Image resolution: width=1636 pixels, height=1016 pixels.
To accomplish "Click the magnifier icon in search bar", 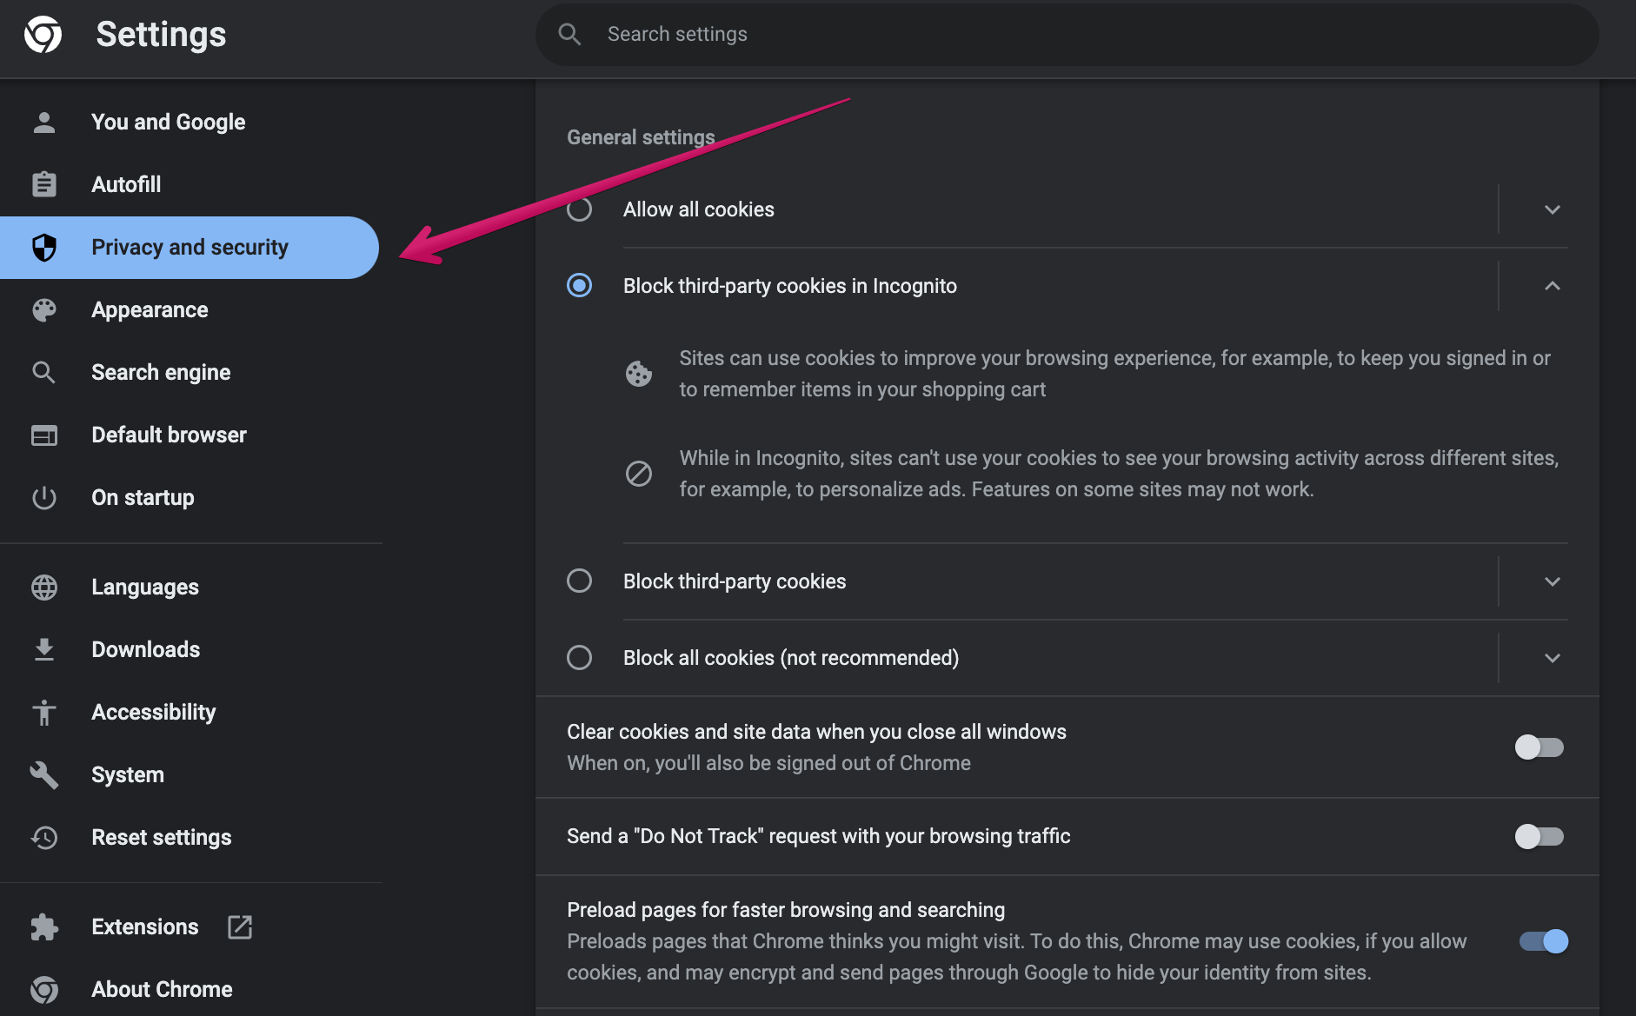I will [x=569, y=35].
